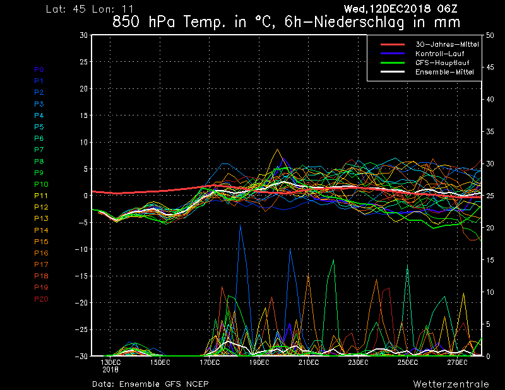Click the P5 label in the member list
The width and height of the screenshot is (505, 390).
pyautogui.click(x=39, y=127)
